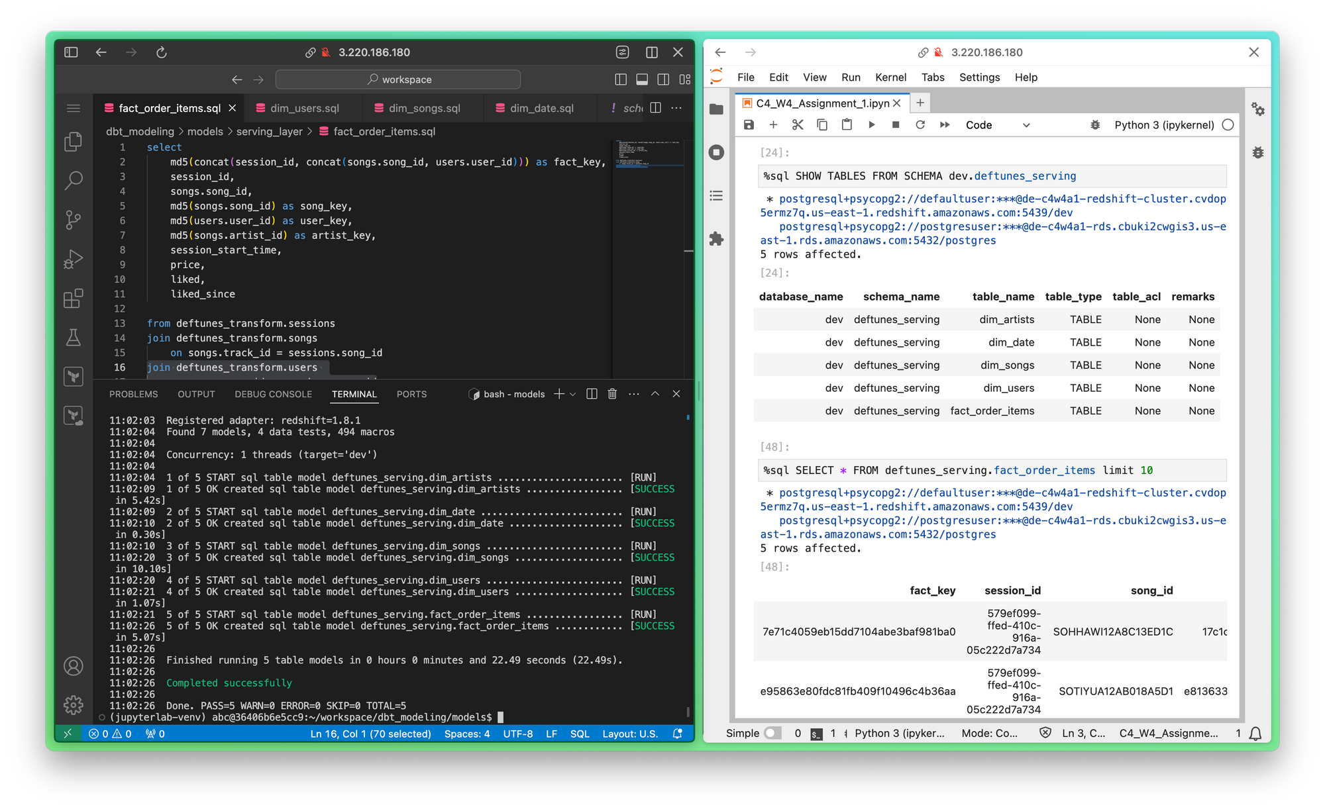1325x811 pixels.
Task: Click the Search icon in left sidebar
Action: click(75, 179)
